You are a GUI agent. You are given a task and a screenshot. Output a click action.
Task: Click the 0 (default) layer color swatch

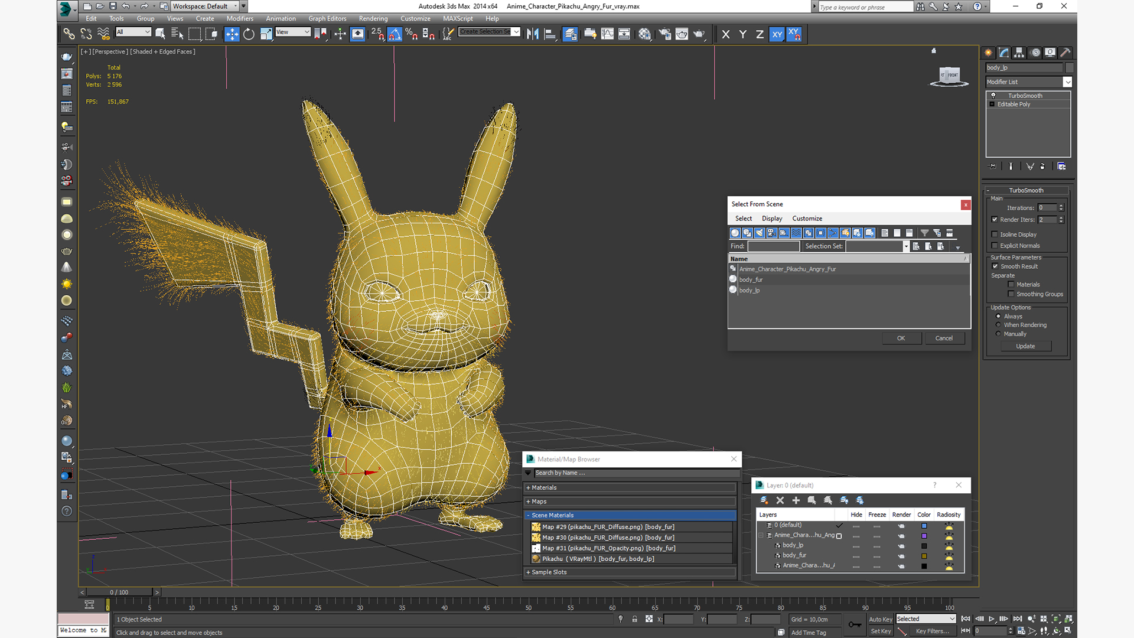point(924,526)
